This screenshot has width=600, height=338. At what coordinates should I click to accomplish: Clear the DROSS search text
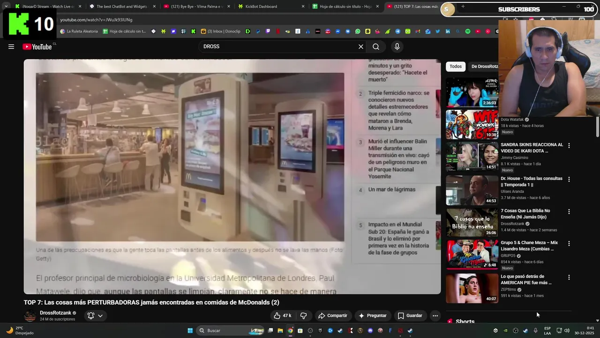[x=361, y=46]
